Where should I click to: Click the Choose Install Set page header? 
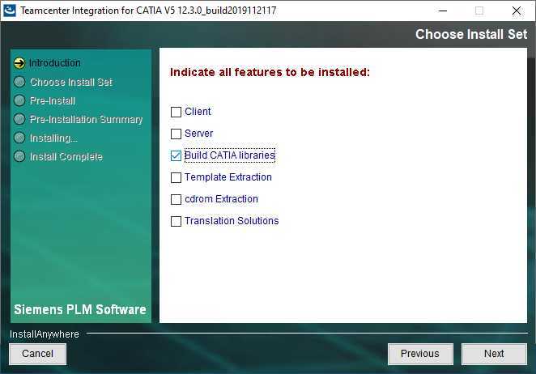471,34
